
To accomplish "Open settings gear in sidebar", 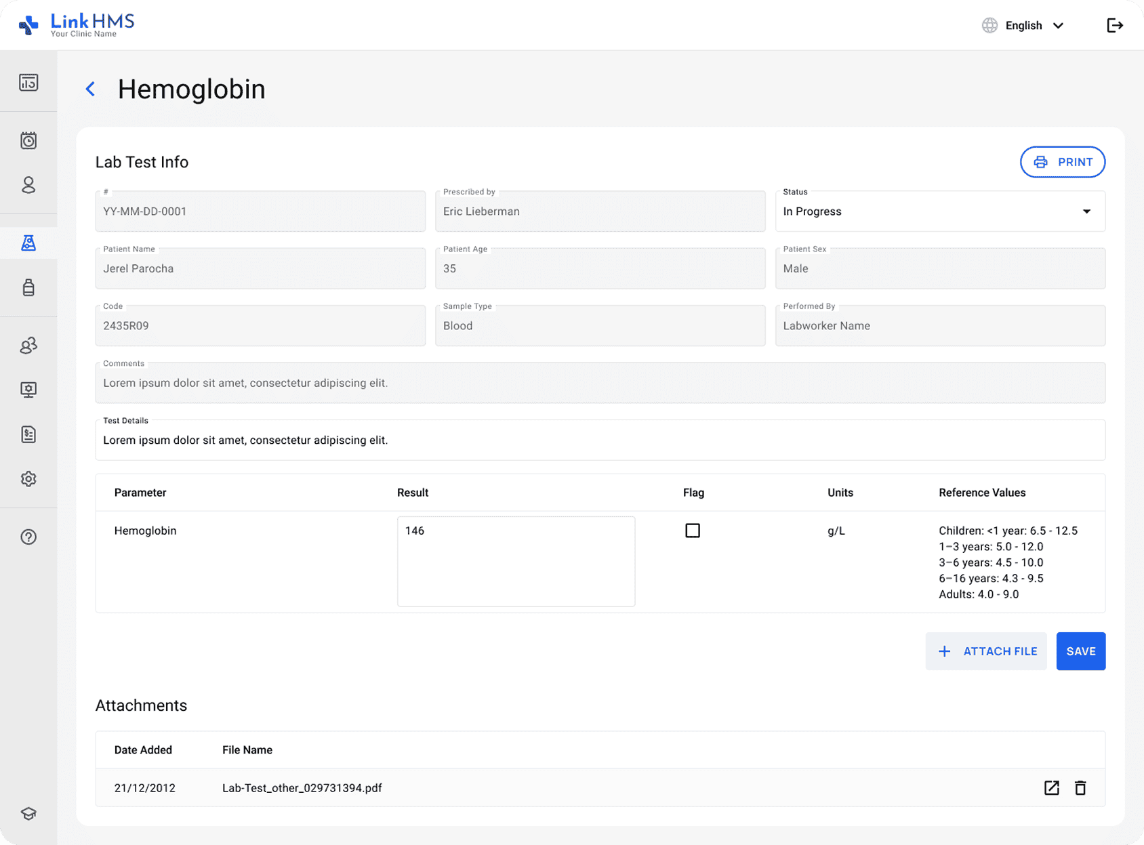I will coord(28,479).
